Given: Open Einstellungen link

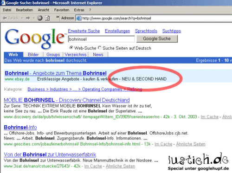Looking at the screenshot, I should (x=117, y=31).
